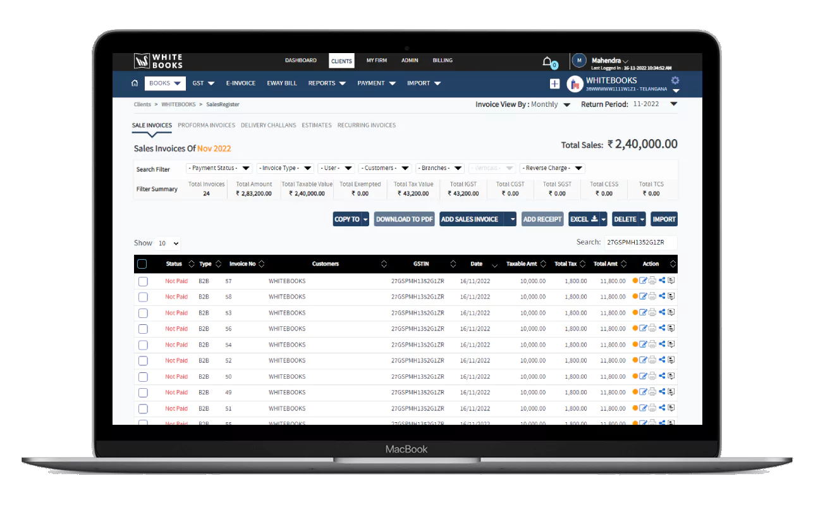837x531 pixels.
Task: Open Clients breadcrumb link
Action: pyautogui.click(x=142, y=104)
